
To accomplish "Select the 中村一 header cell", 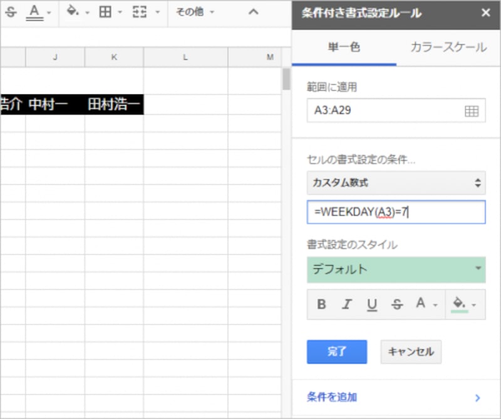I will (x=55, y=104).
